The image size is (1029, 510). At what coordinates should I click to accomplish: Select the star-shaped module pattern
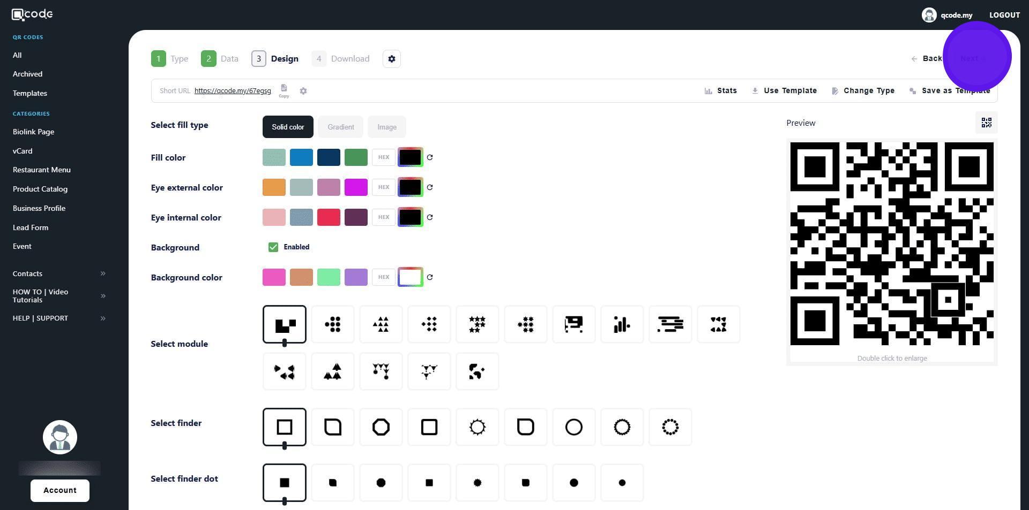(477, 324)
